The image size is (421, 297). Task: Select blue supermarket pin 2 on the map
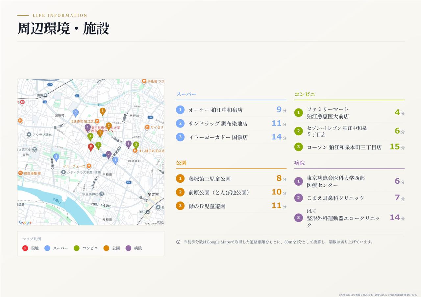pos(56,157)
